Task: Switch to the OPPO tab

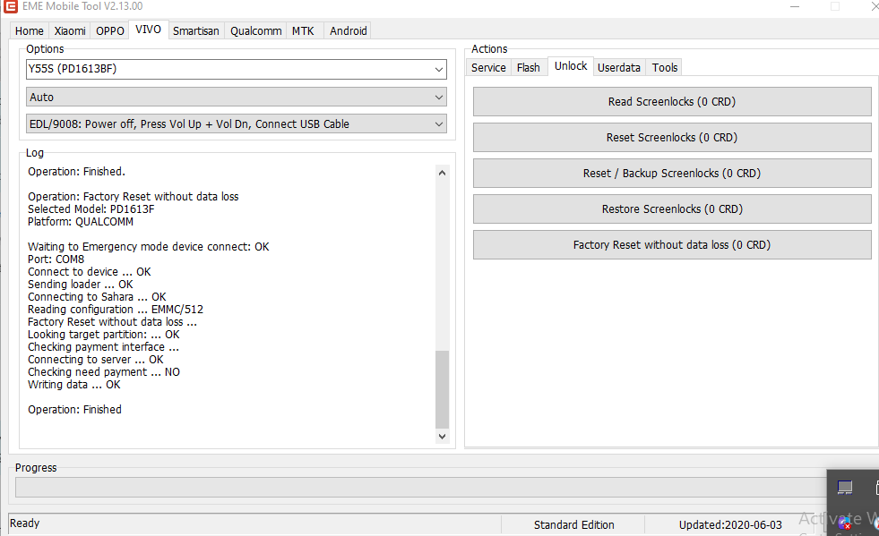Action: (110, 30)
